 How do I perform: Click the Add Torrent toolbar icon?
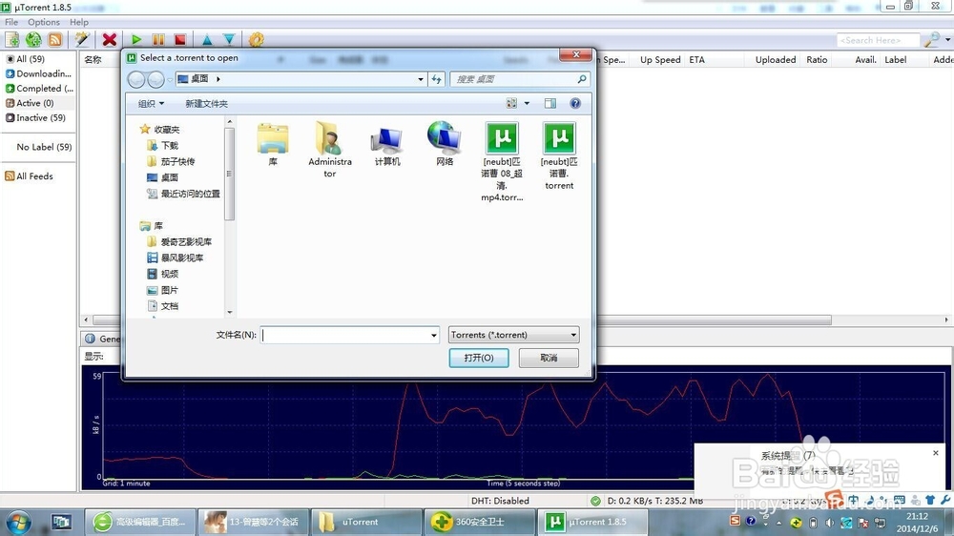coord(12,39)
